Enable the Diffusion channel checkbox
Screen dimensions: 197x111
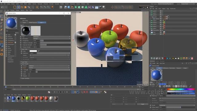[15, 37]
